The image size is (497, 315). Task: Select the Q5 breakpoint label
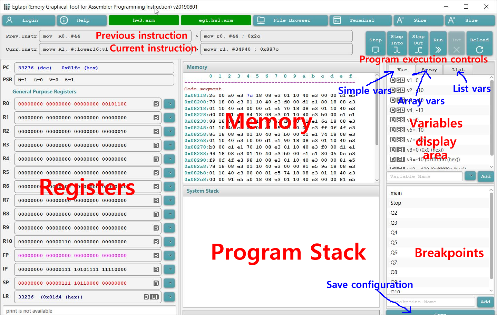[394, 243]
